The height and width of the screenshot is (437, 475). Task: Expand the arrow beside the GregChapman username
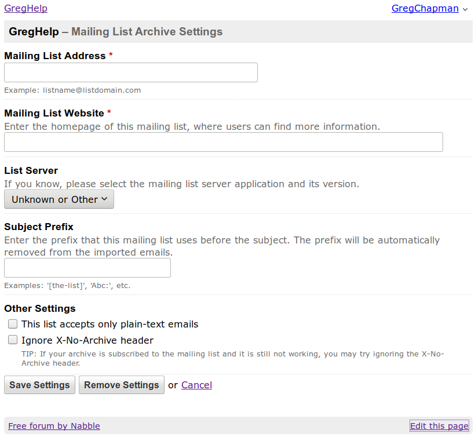(465, 9)
